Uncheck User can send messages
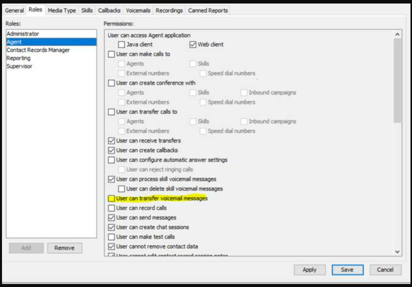This screenshot has width=412, height=287. click(112, 218)
